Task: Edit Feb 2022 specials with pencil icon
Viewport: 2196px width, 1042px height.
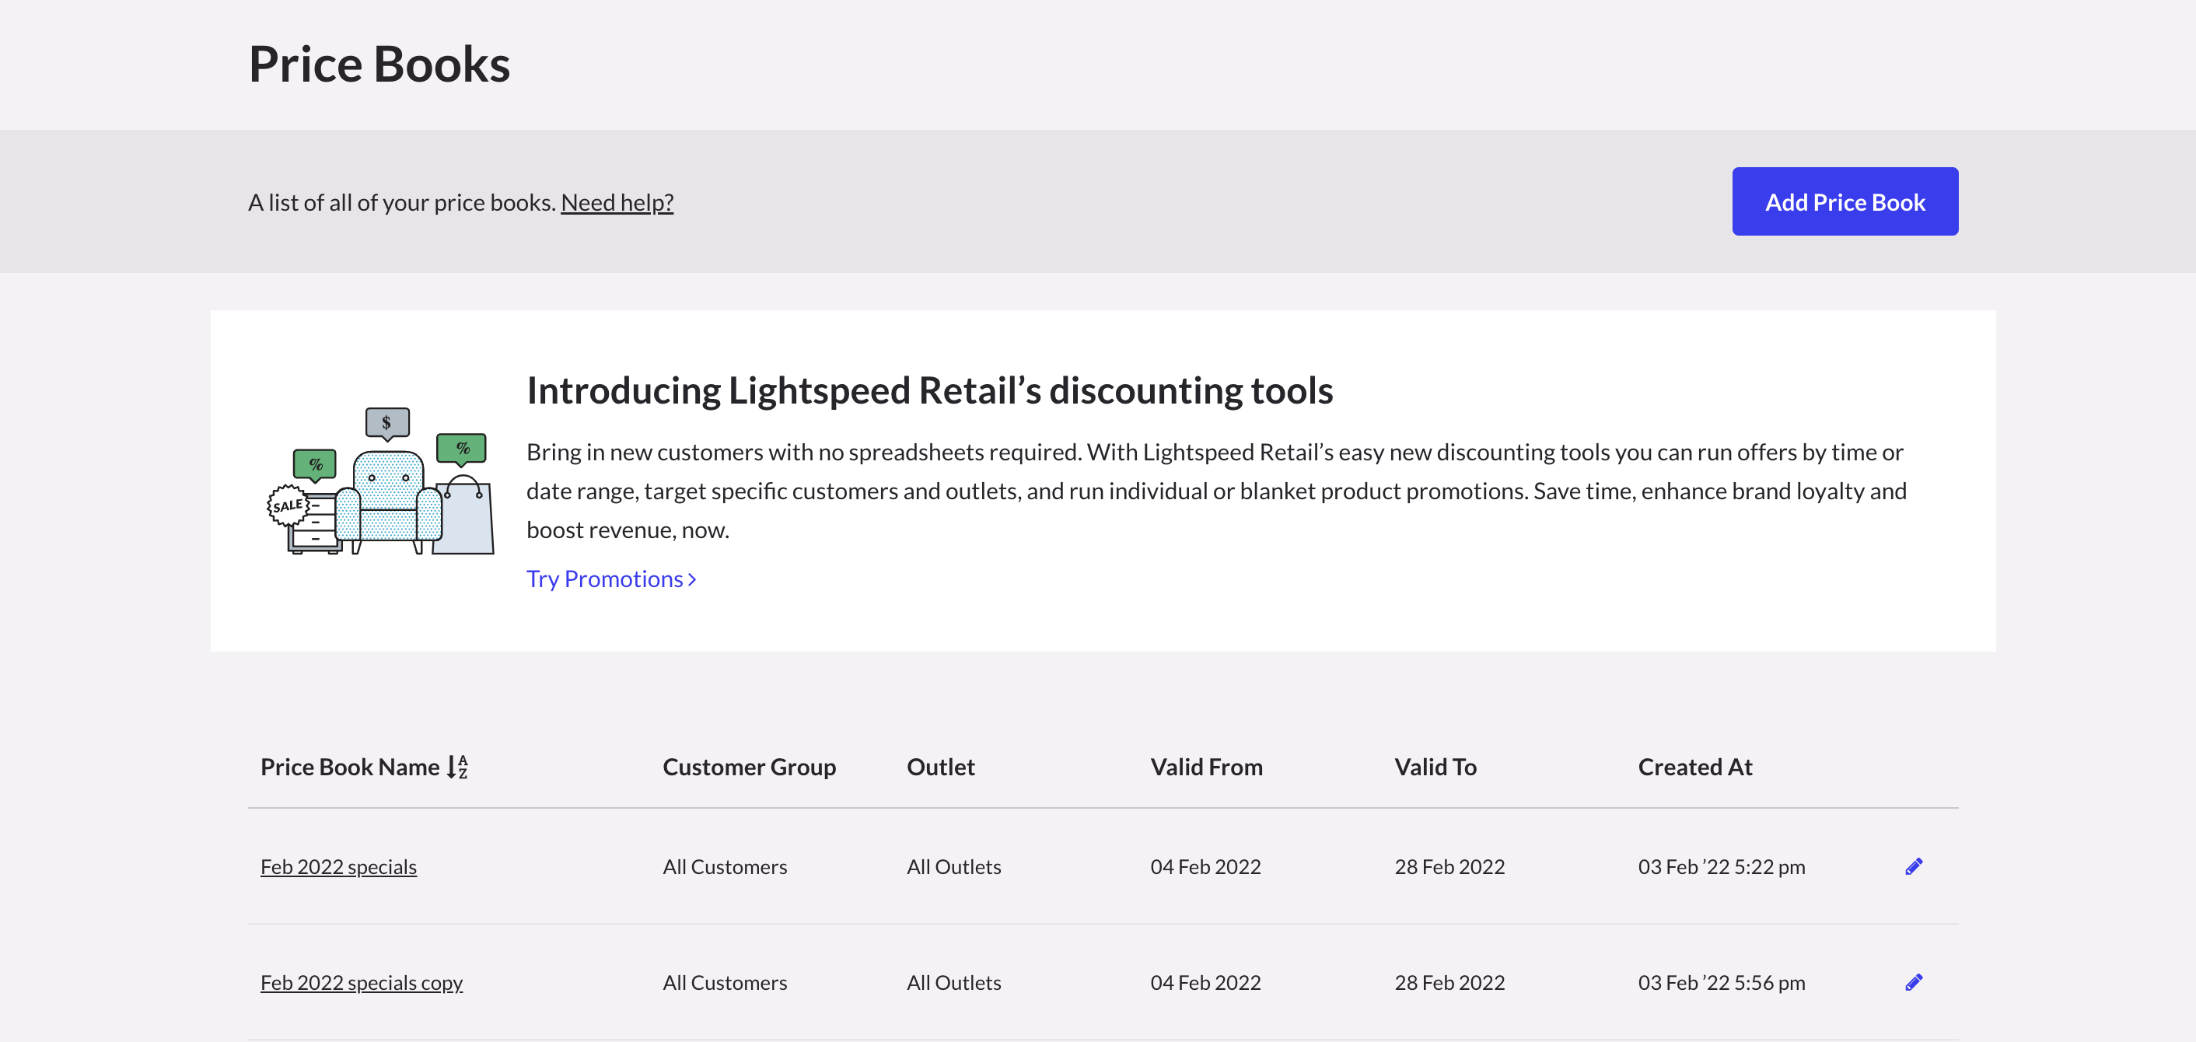Action: (1913, 866)
